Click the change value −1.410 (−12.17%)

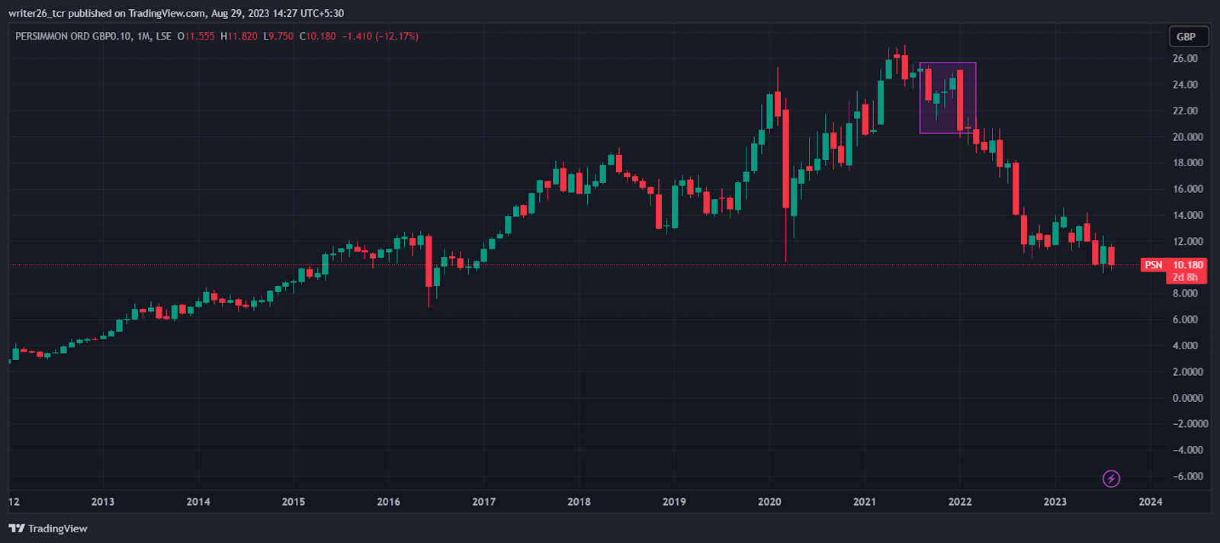click(380, 36)
